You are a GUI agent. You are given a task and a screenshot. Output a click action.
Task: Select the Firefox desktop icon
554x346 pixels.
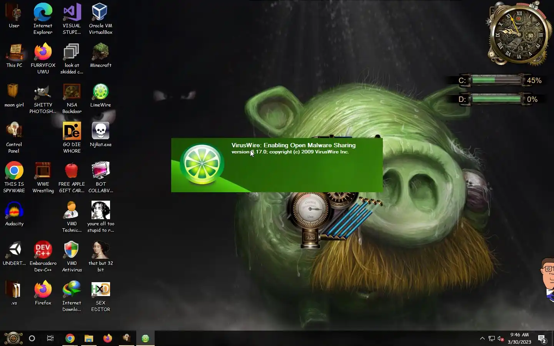pos(43,293)
